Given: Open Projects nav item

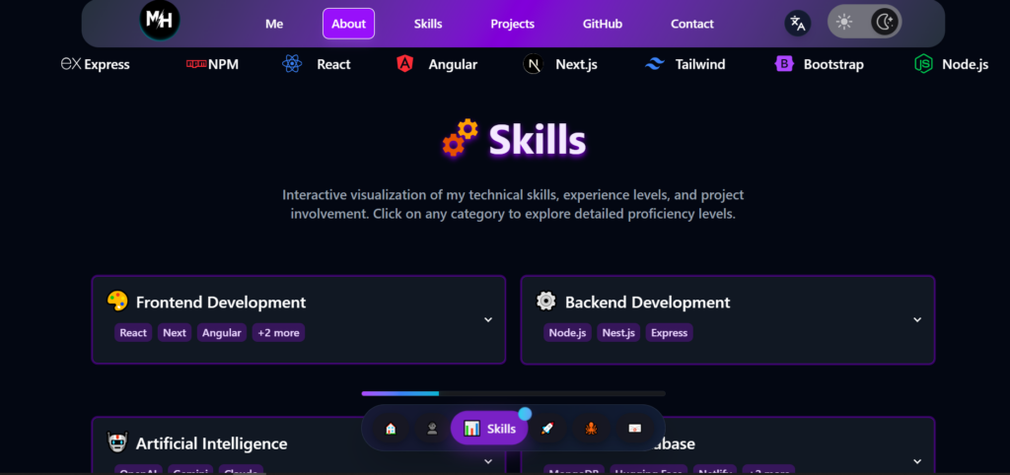Looking at the screenshot, I should tap(513, 24).
